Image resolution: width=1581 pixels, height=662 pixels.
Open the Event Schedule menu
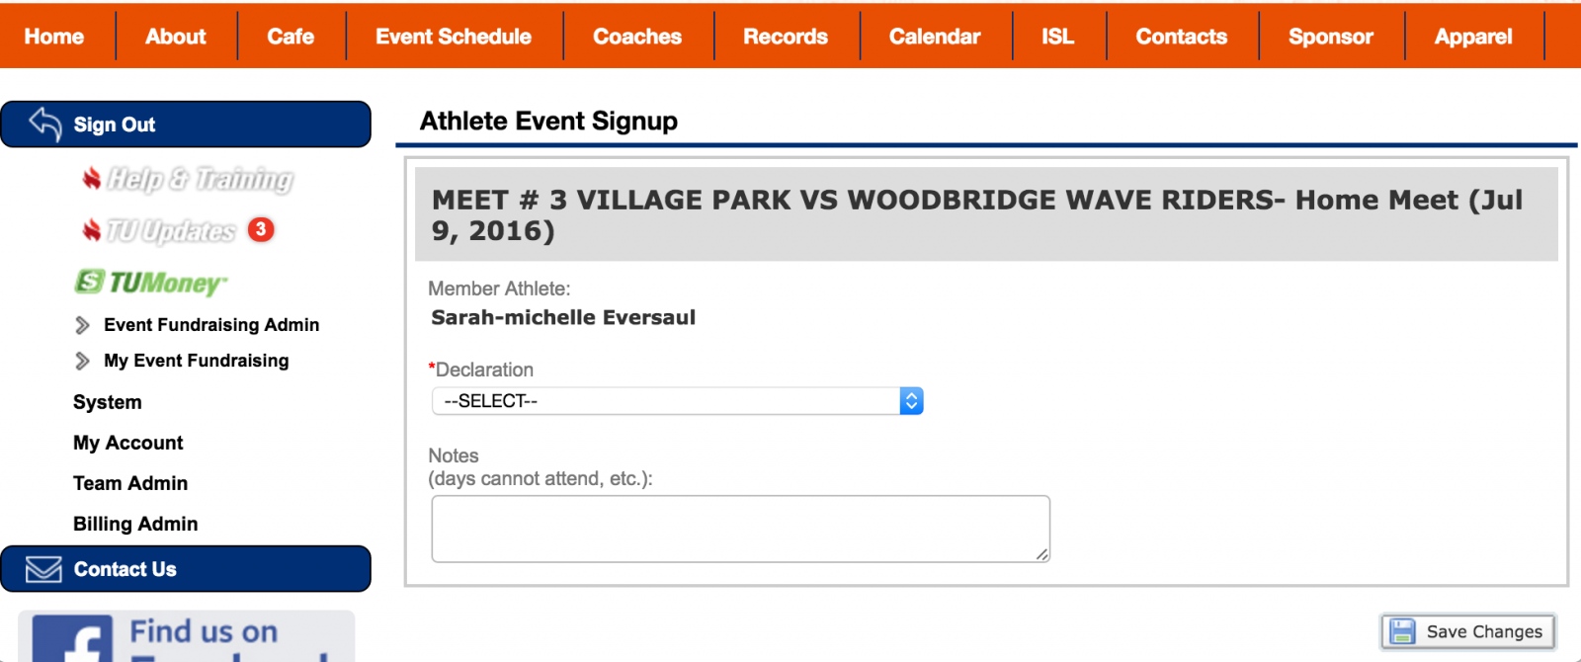(x=454, y=37)
